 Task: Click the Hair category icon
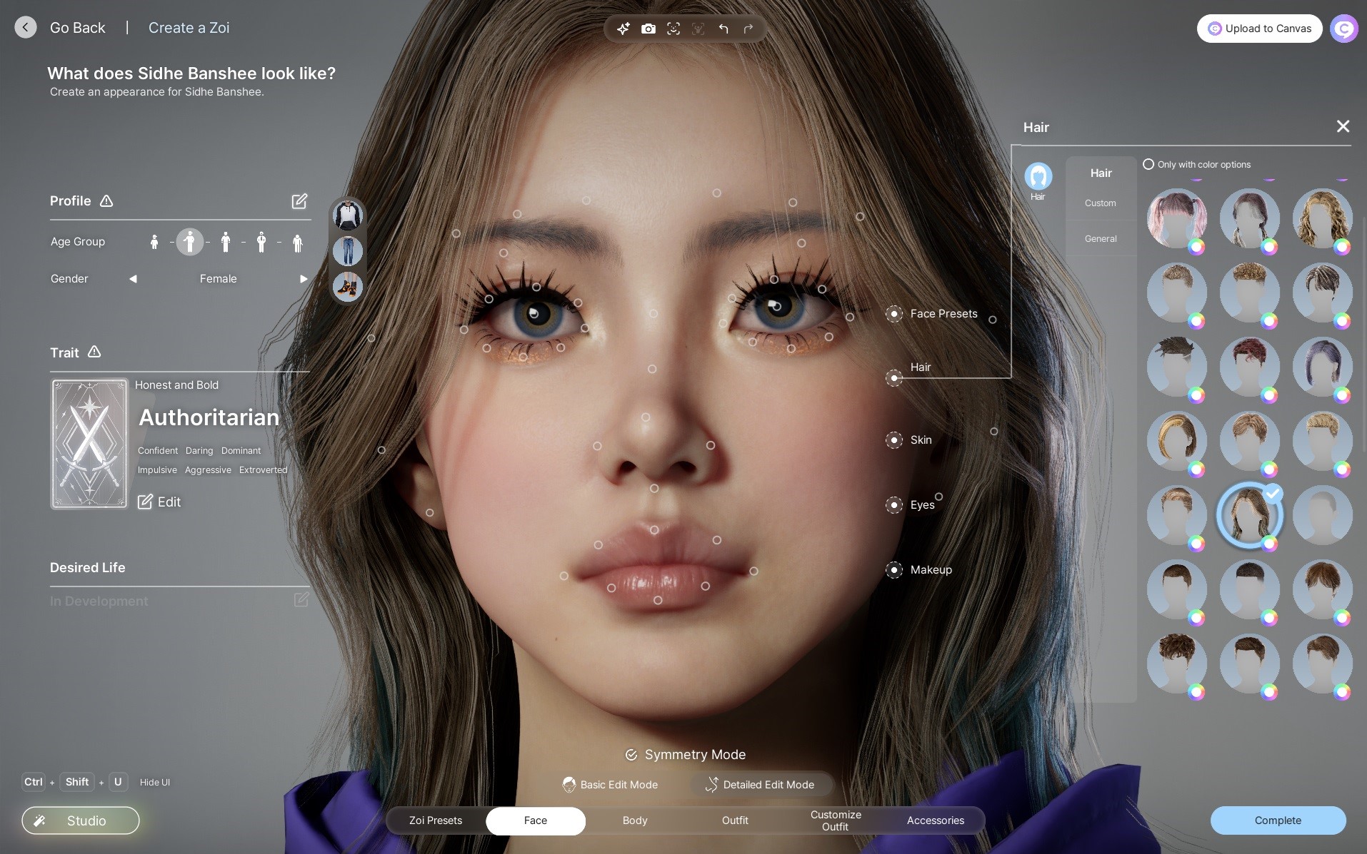(x=1038, y=176)
